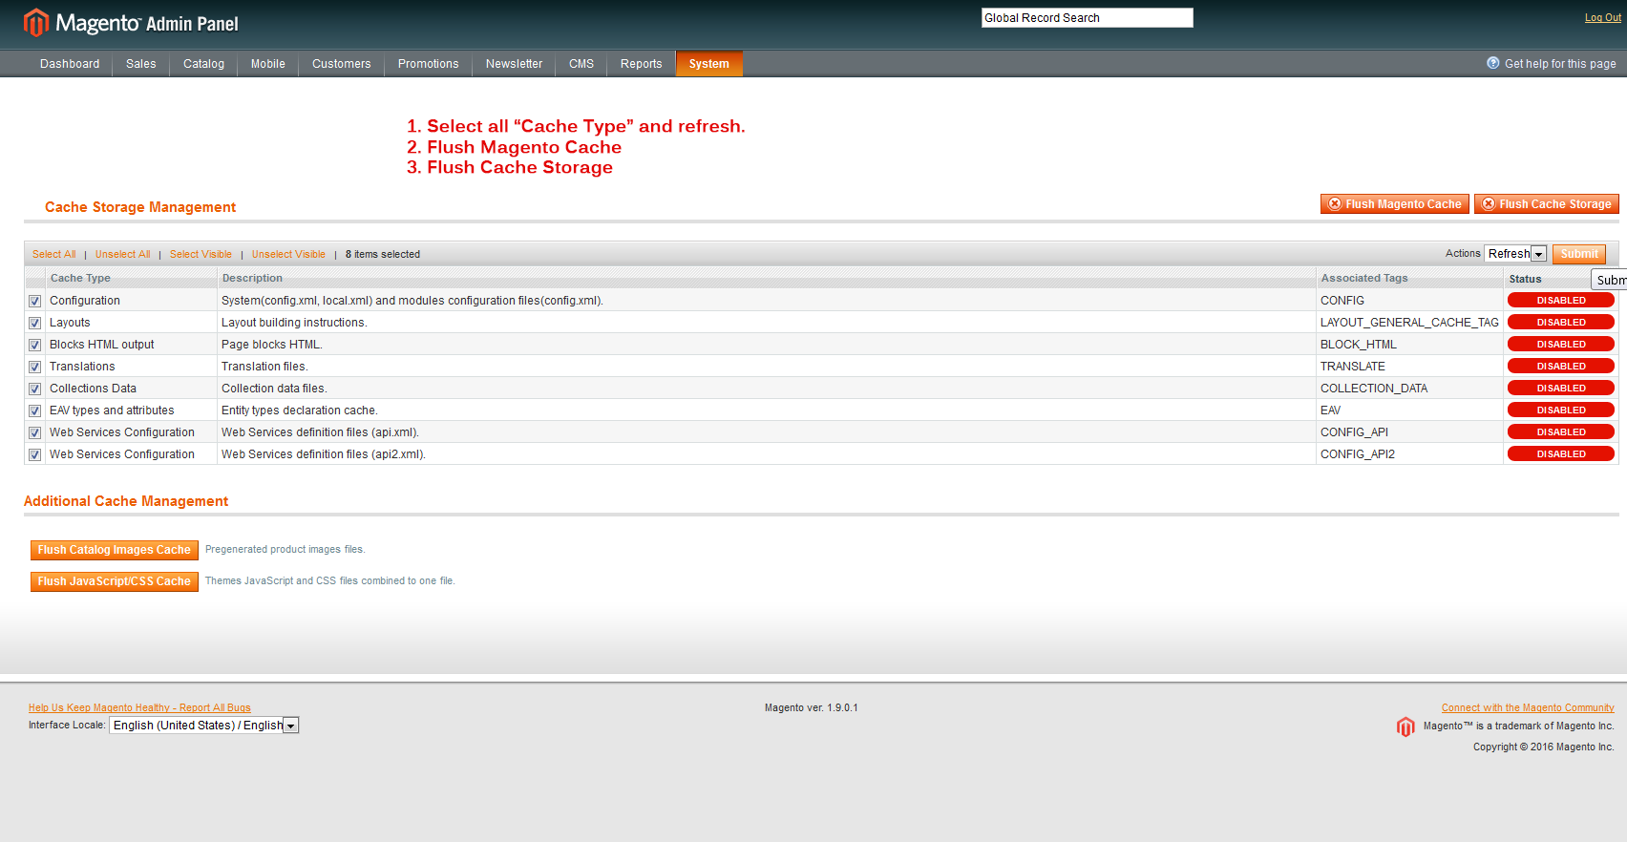Toggle checkbox for CONFIG_API Web Services row
Image resolution: width=1627 pixels, height=842 pixels.
click(x=34, y=432)
